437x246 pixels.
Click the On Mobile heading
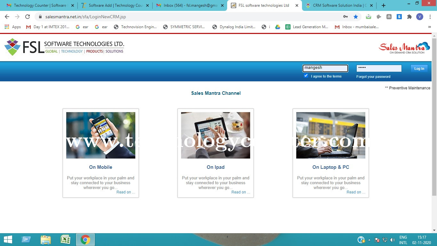click(101, 167)
